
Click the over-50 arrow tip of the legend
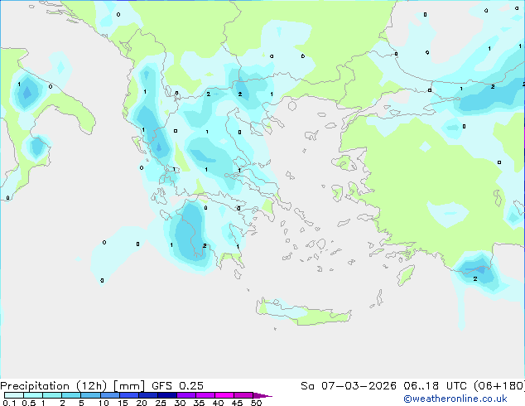(x=262, y=395)
